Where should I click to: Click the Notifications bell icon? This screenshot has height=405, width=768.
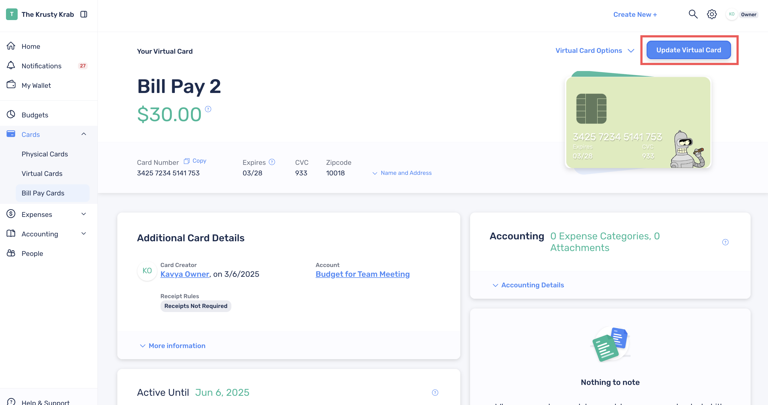[11, 65]
